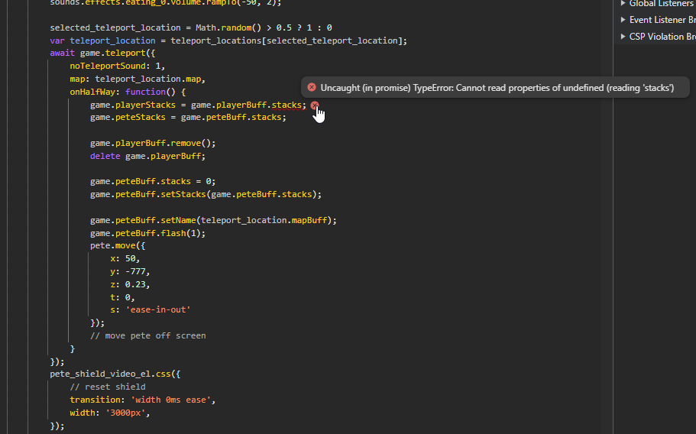This screenshot has height=434, width=696.
Task: Click the '// reset shield' comment
Action: [108, 387]
